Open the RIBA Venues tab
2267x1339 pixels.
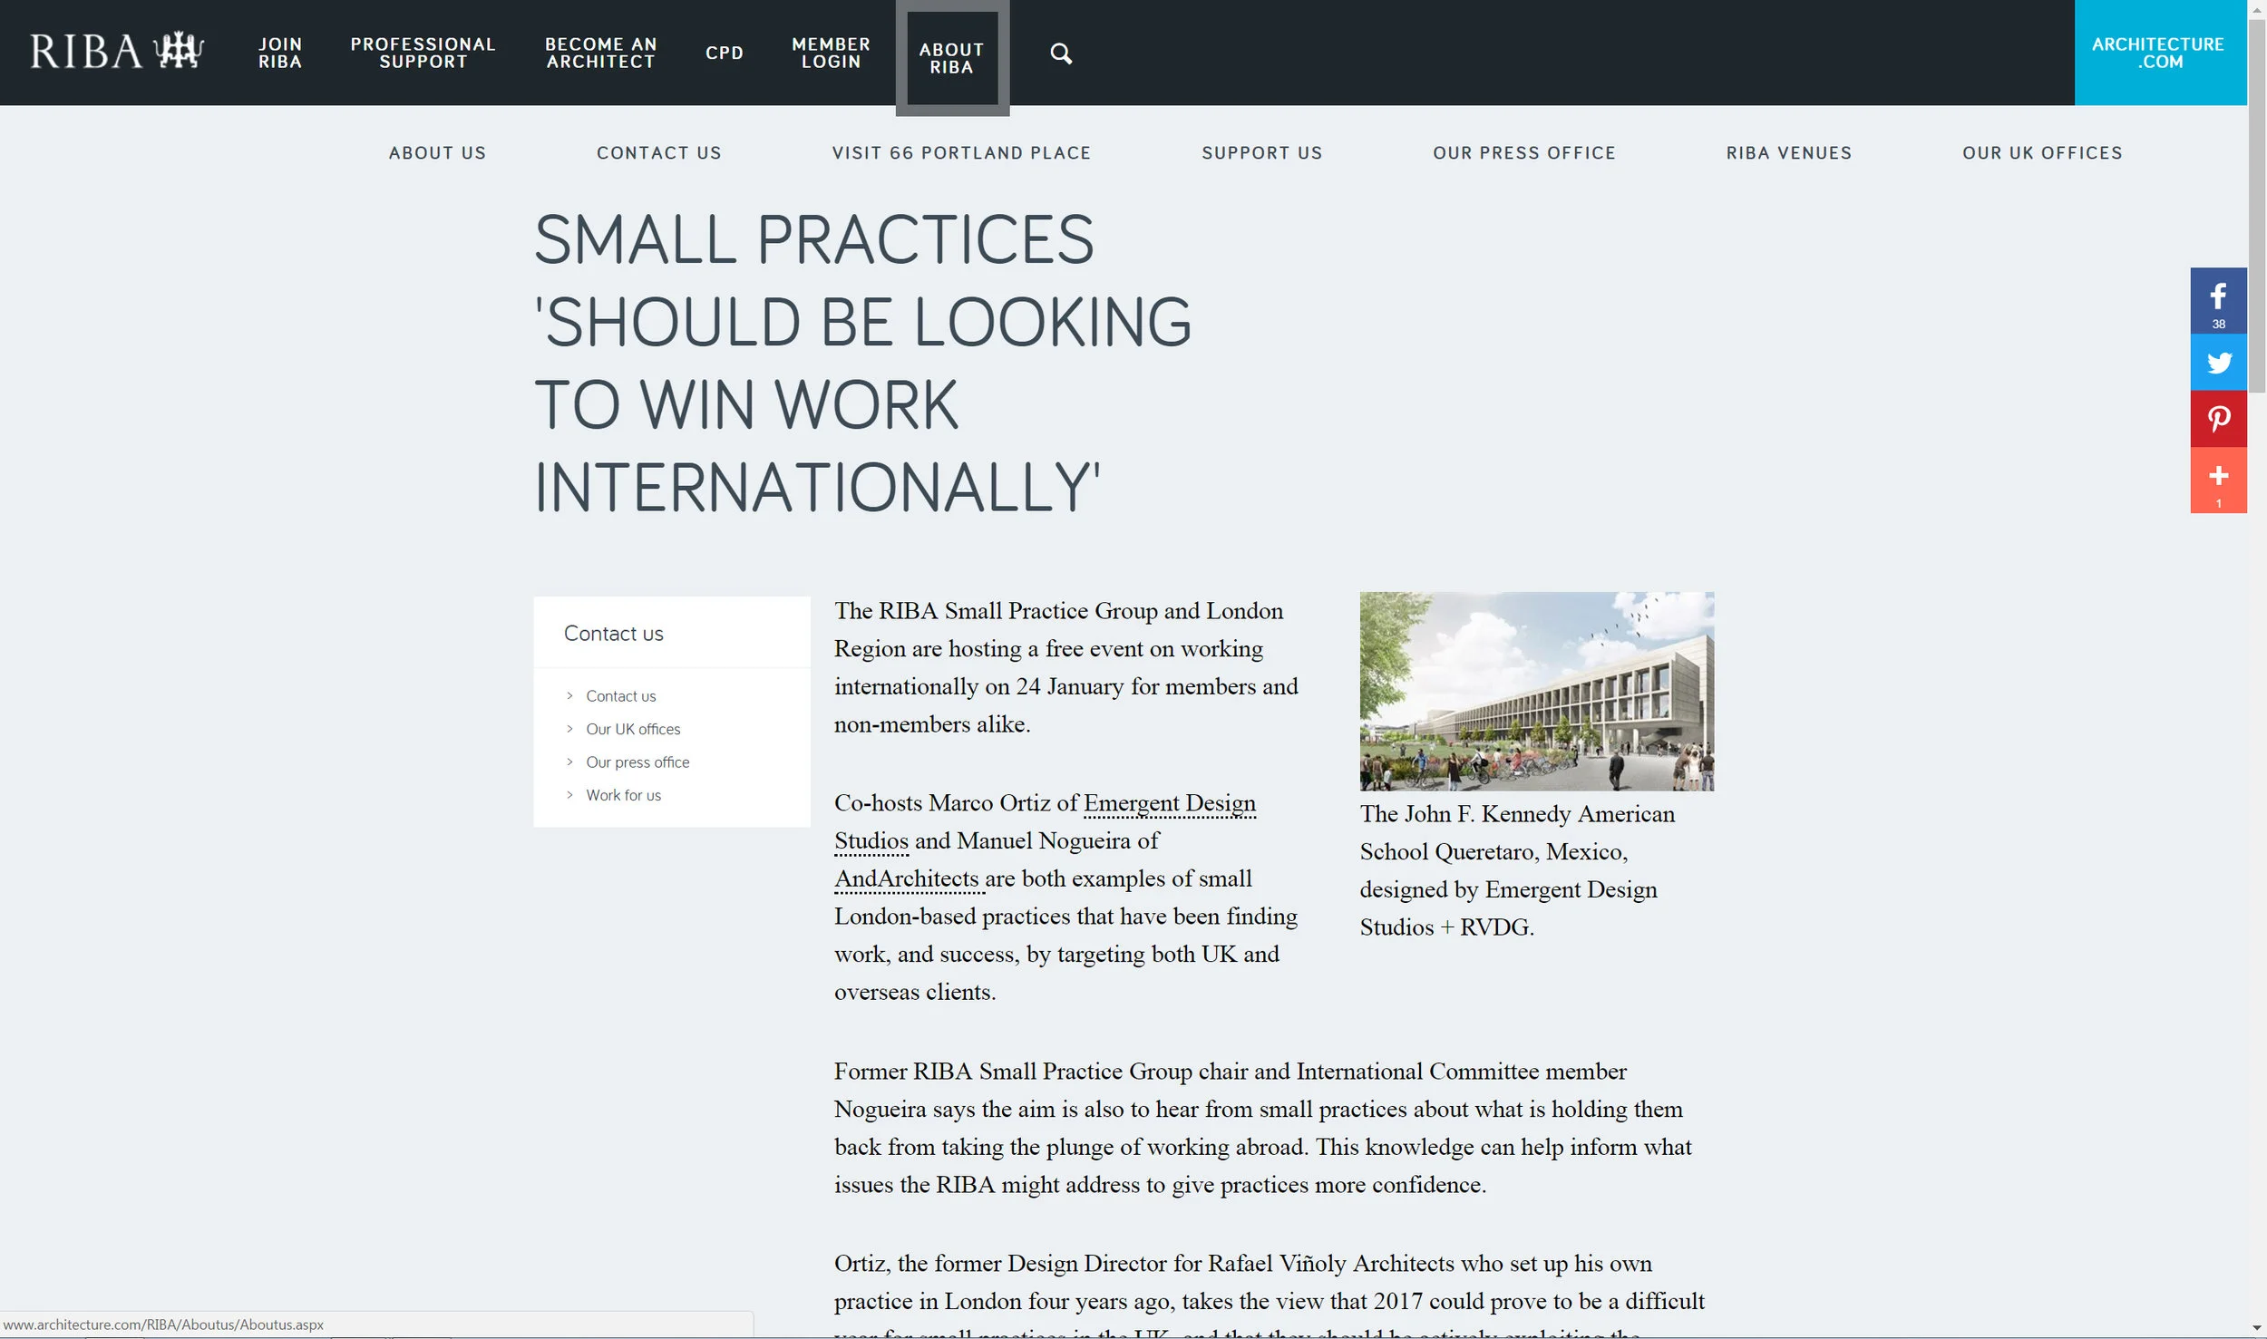coord(1789,153)
